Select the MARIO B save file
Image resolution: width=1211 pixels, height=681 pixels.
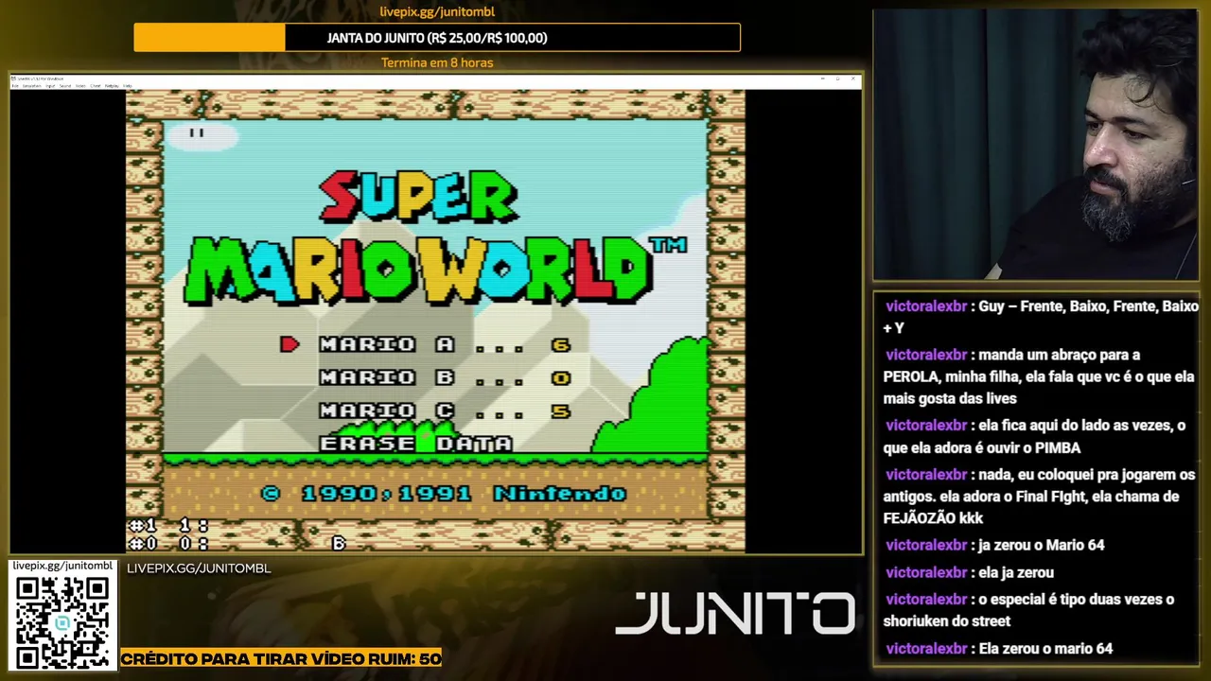tap(445, 377)
